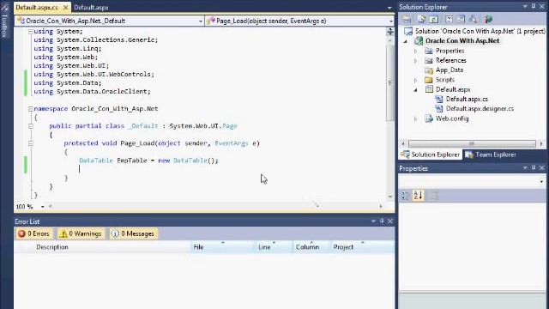Collapse the _Default class outlining block
Viewport: 549px width, 309px height.
pyautogui.click(x=31, y=126)
